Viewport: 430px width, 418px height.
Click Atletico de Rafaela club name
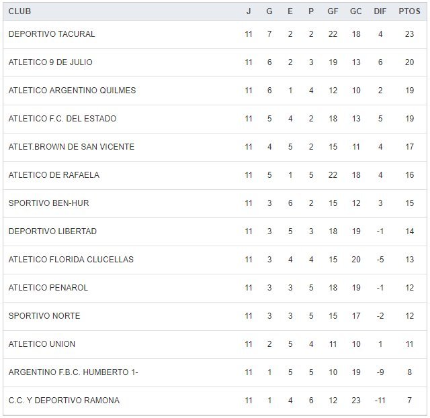click(54, 175)
